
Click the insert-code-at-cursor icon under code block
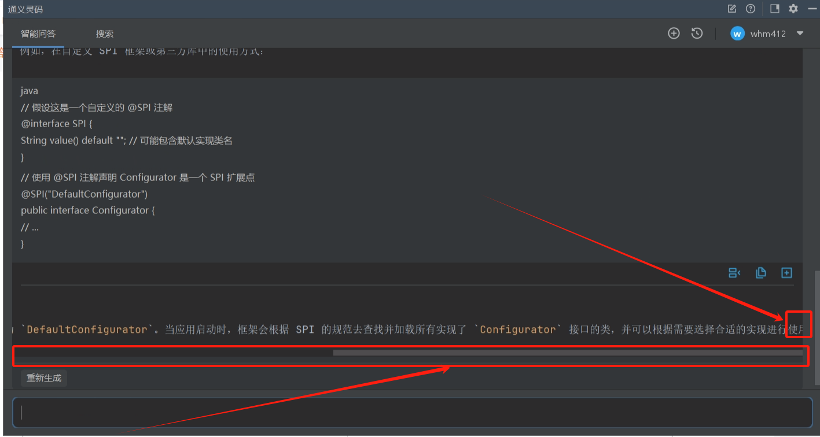[x=734, y=273]
